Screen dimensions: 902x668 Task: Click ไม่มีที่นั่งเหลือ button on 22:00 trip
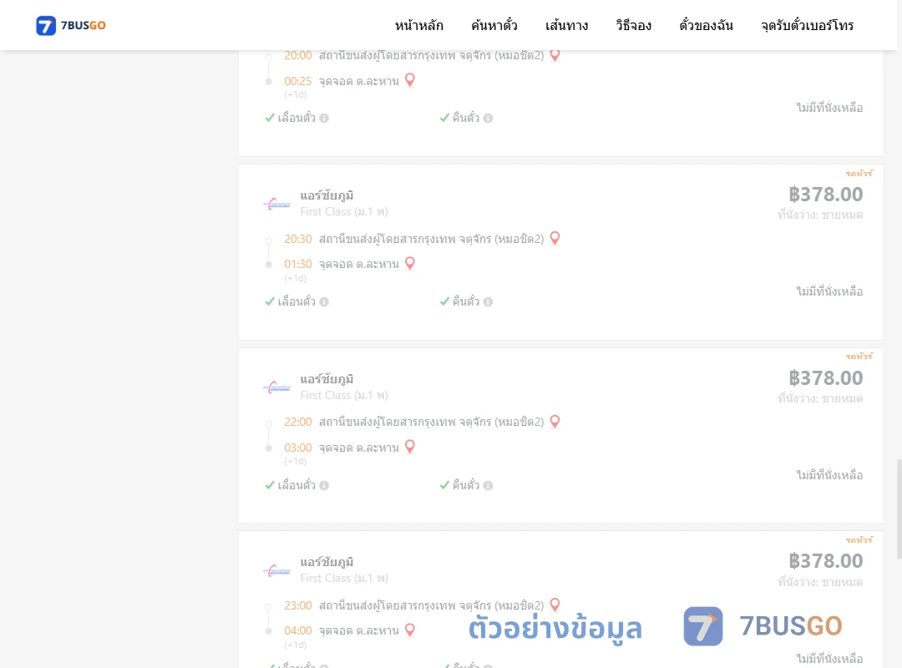point(829,474)
